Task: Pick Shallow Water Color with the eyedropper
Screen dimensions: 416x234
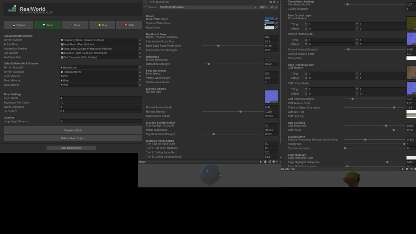Action: pos(277,23)
